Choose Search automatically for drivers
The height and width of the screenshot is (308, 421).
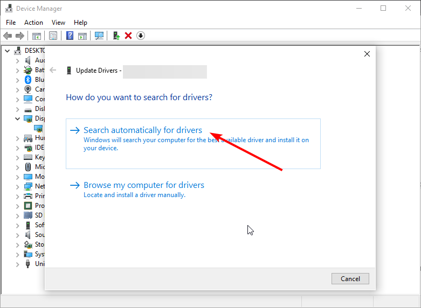click(193, 144)
